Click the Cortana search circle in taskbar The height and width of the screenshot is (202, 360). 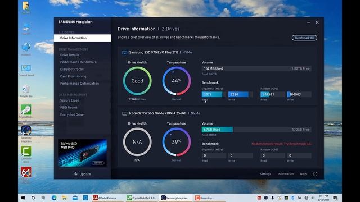pyautogui.click(x=33, y=198)
